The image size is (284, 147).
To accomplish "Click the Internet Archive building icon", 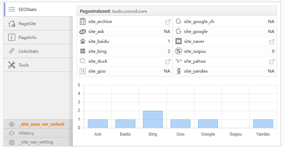I will pos(83,22).
